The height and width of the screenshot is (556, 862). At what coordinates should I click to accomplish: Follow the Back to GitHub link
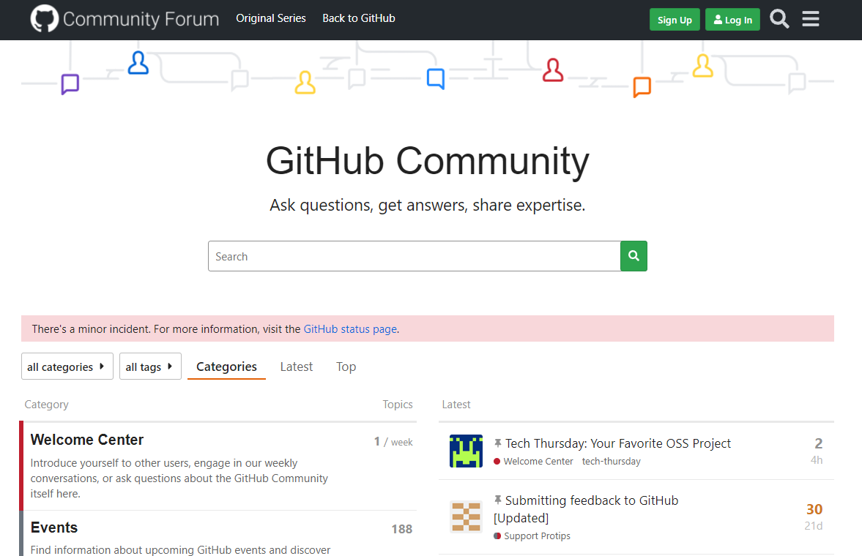tap(358, 18)
